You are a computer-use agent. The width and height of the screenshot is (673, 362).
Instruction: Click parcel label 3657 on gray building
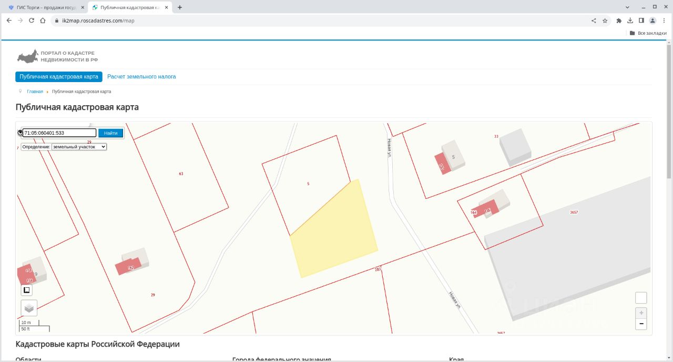tap(574, 212)
